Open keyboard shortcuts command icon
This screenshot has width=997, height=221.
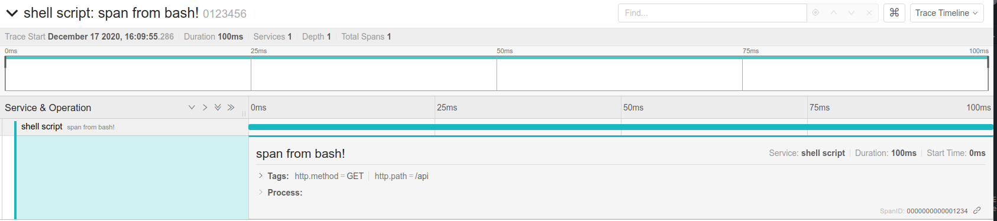click(x=894, y=12)
